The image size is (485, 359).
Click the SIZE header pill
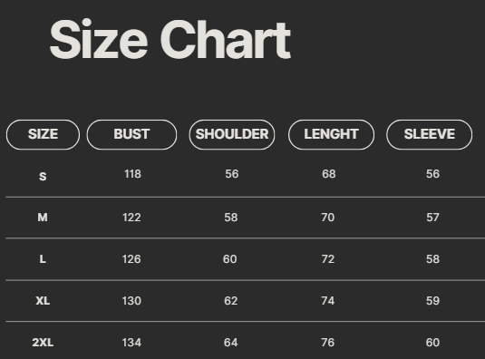pyautogui.click(x=43, y=134)
